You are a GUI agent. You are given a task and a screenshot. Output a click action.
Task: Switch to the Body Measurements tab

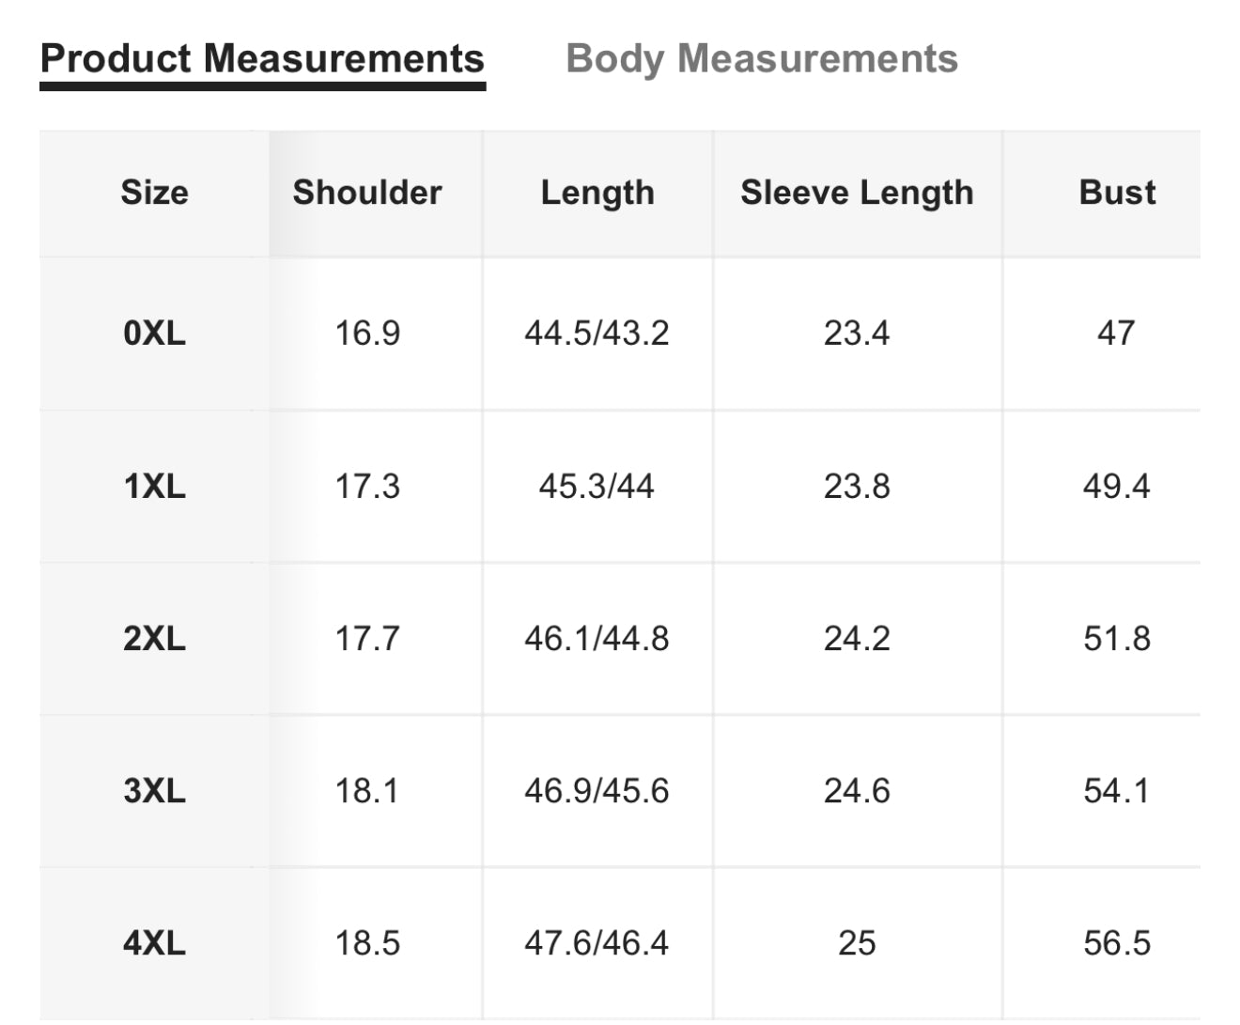[762, 58]
